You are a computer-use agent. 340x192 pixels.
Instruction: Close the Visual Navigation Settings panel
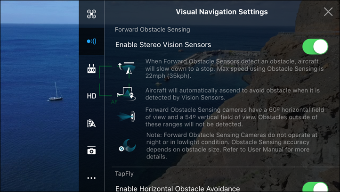tap(328, 12)
